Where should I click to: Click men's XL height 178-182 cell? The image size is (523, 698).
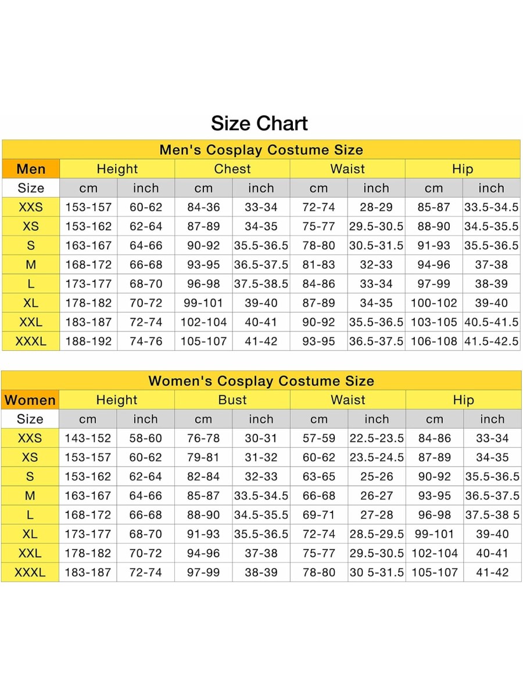click(88, 303)
